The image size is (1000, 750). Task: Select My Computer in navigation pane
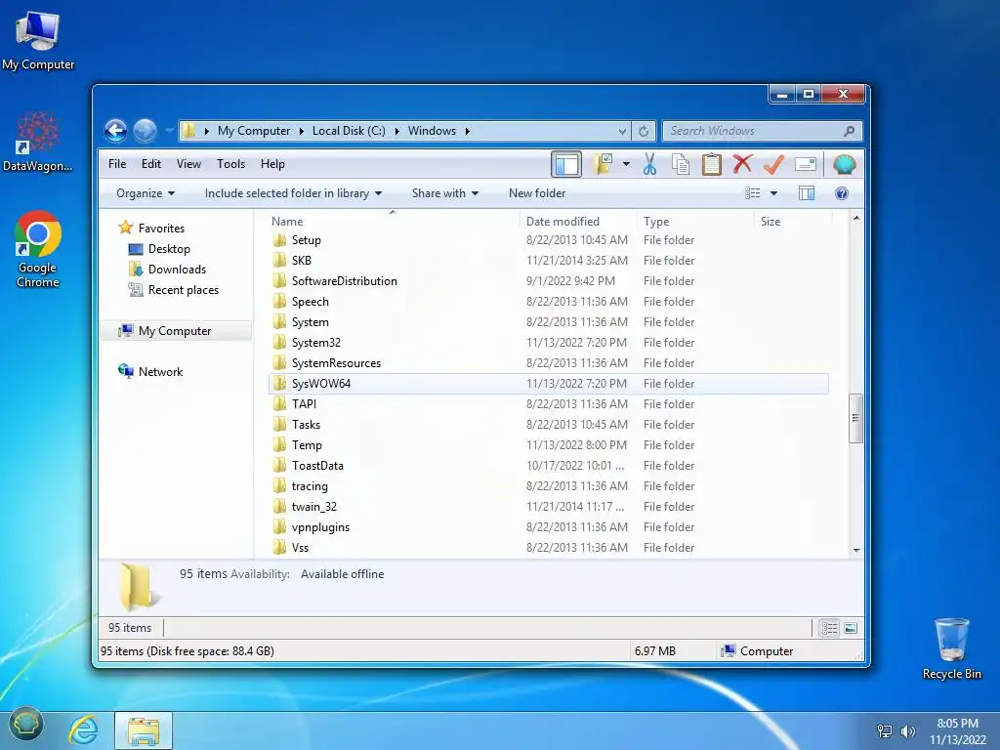(176, 331)
